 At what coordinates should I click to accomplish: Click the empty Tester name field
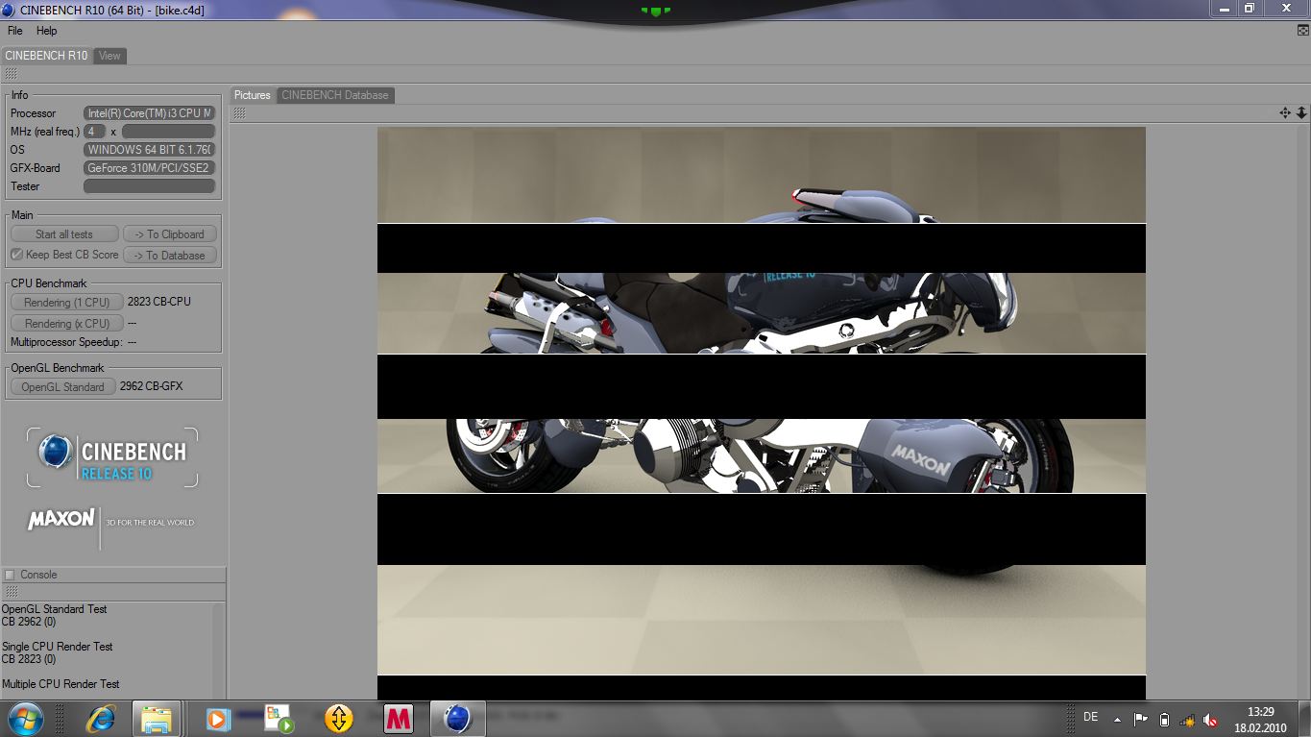coord(150,186)
